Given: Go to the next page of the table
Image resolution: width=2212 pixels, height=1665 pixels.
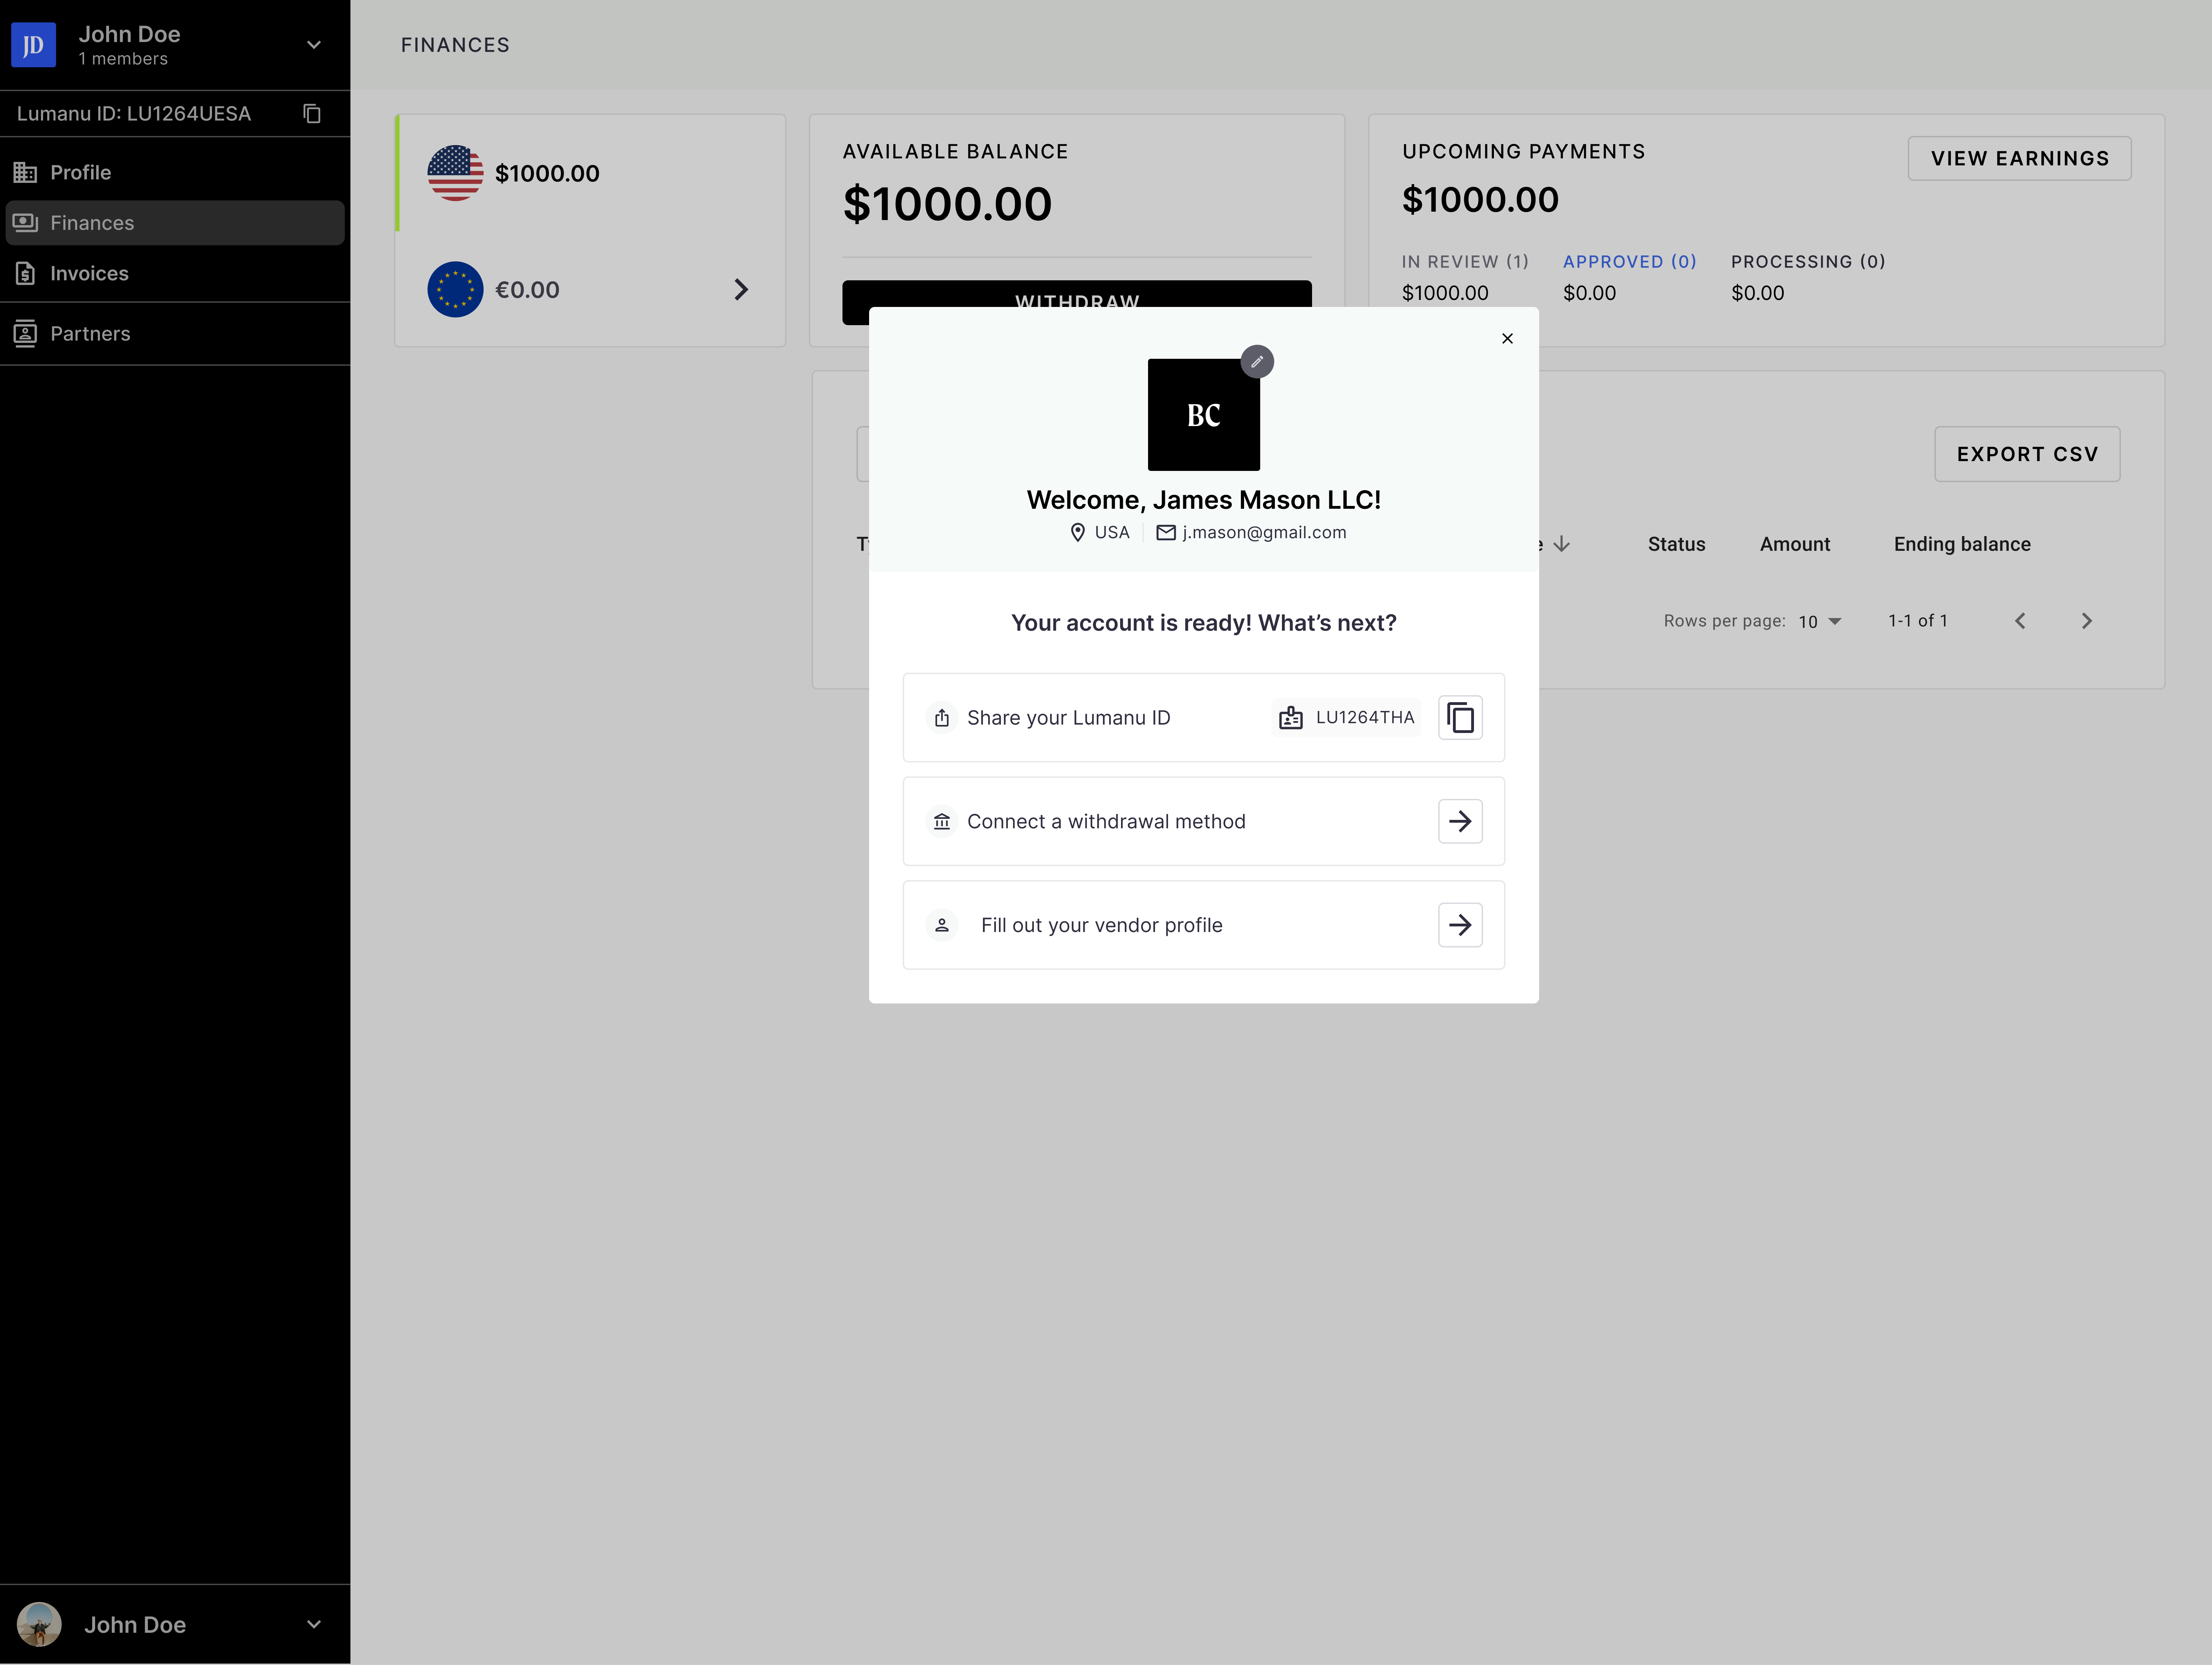Looking at the screenshot, I should click(2086, 621).
